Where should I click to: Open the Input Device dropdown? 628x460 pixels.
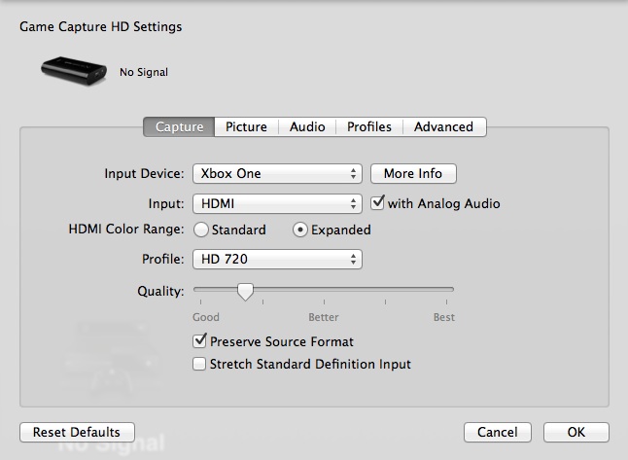point(277,174)
